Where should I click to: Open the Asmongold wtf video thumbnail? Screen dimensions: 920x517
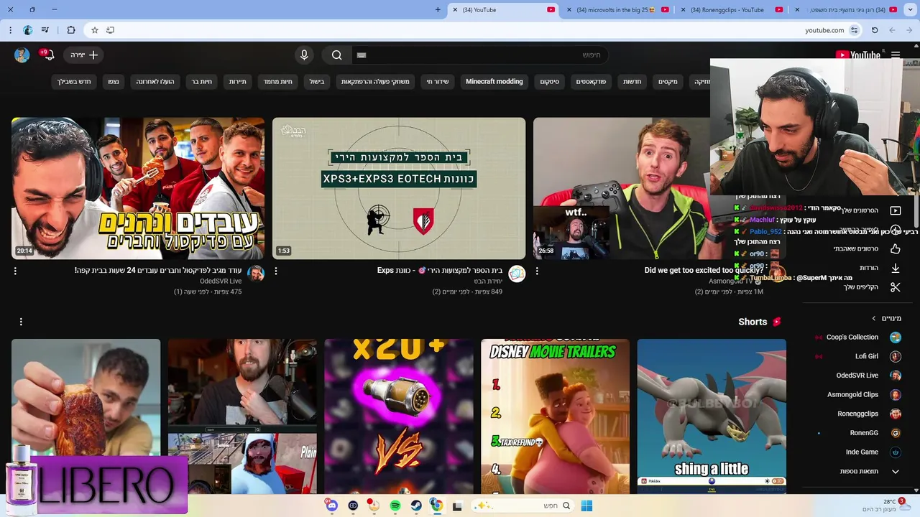pyautogui.click(x=622, y=188)
